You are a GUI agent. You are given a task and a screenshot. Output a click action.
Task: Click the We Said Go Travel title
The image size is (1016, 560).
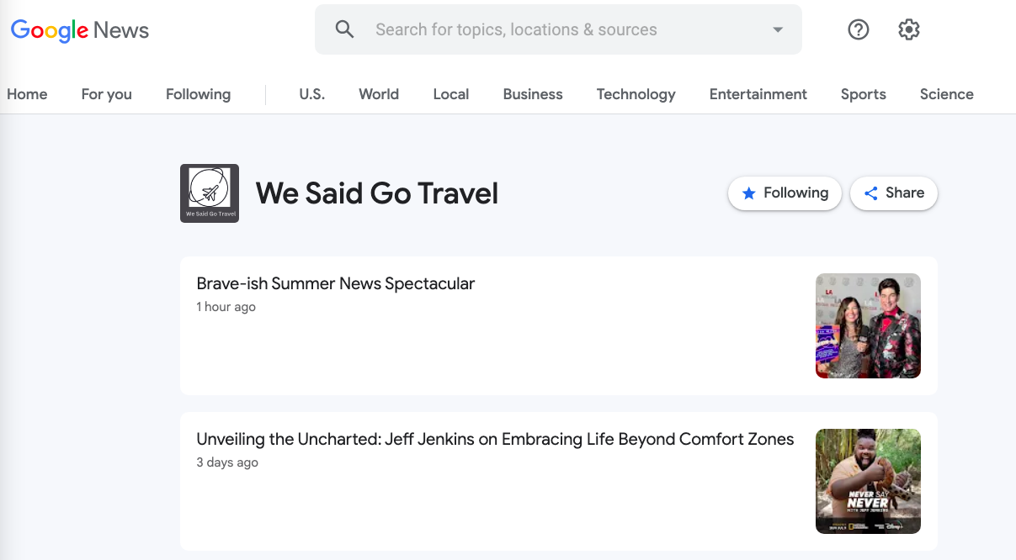(x=377, y=193)
